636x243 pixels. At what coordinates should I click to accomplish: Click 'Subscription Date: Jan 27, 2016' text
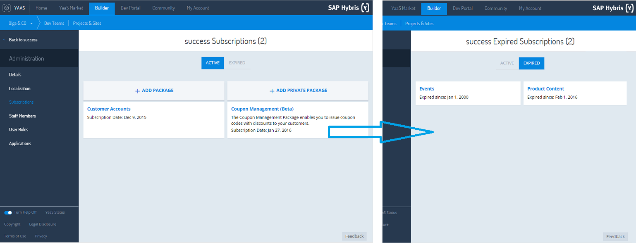261,131
